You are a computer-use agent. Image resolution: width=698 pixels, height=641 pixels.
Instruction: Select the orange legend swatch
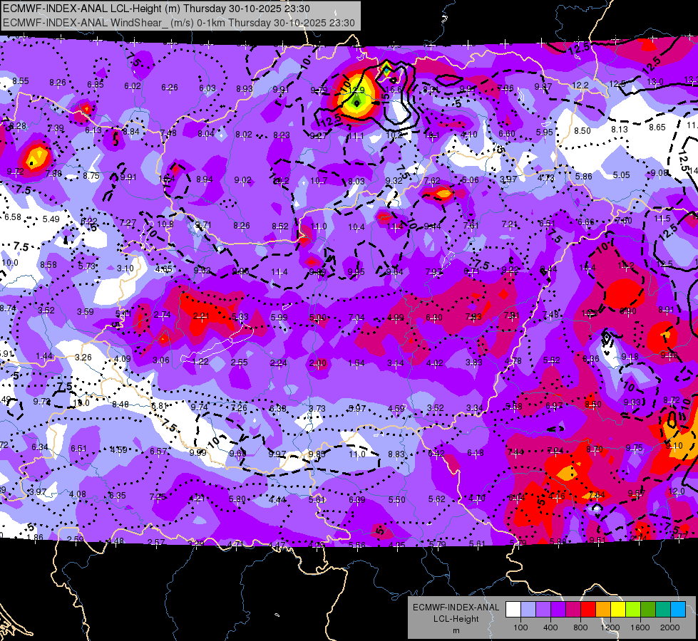coord(603,610)
